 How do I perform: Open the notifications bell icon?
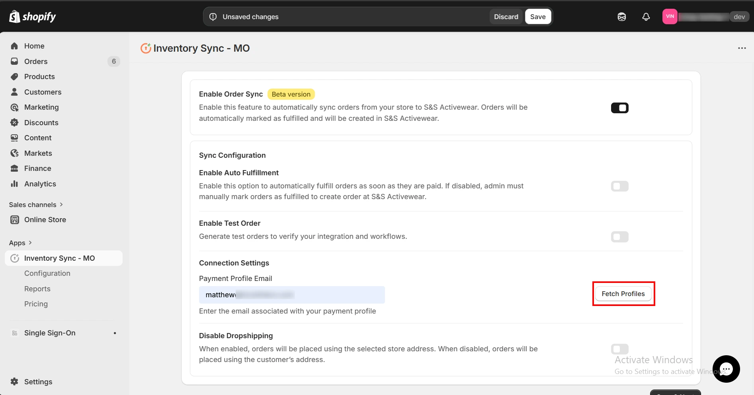pyautogui.click(x=646, y=16)
